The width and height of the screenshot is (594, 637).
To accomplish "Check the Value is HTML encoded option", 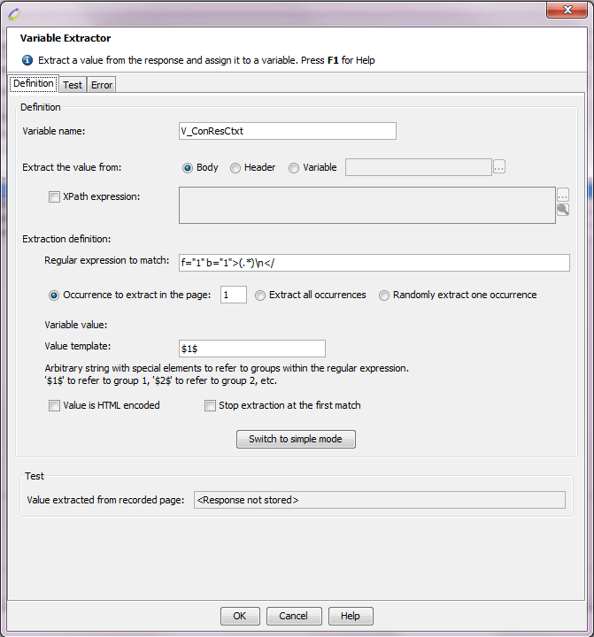I will [x=55, y=406].
